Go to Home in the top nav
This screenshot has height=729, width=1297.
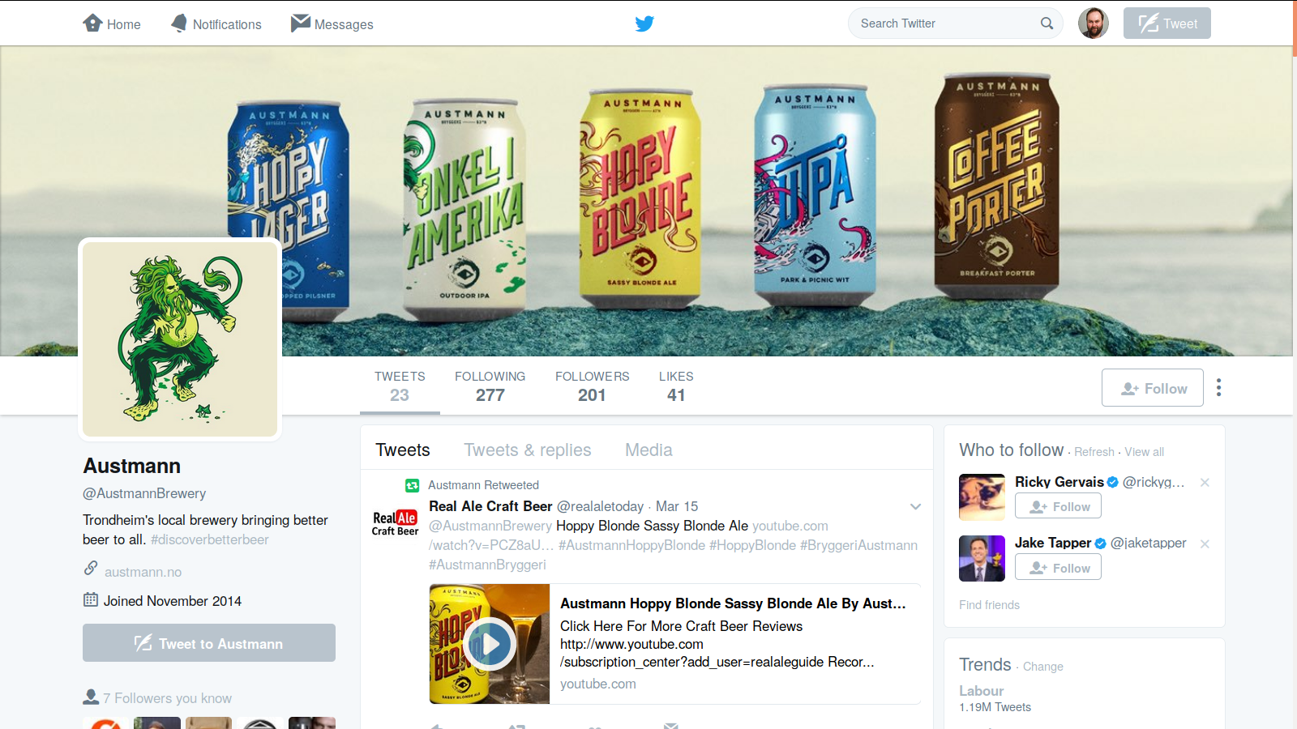112,23
